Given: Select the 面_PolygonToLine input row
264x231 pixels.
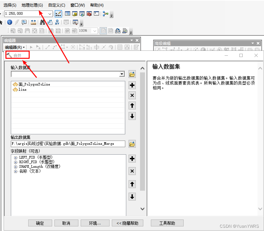Looking at the screenshot, I should tap(68, 84).
